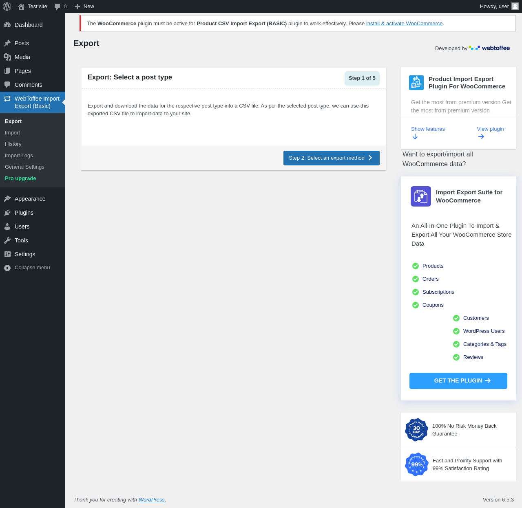Click the Plugins plug icon

click(7, 213)
